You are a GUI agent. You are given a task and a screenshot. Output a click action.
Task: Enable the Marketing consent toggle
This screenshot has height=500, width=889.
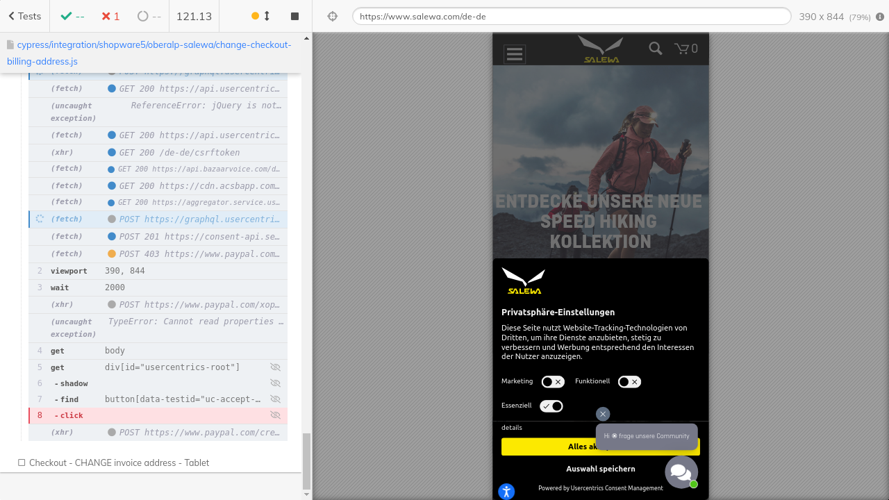tap(553, 382)
